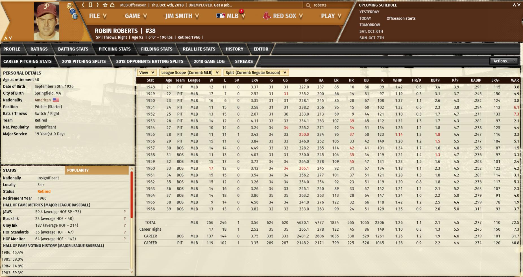Select the Popularity panel tab
Image resolution: width=523 pixels, height=277 pixels.
click(97, 170)
